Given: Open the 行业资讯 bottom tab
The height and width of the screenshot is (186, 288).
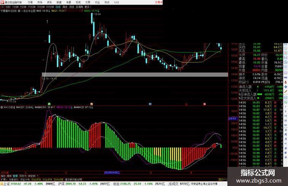Looking at the screenshot, I should [x=47, y=179].
